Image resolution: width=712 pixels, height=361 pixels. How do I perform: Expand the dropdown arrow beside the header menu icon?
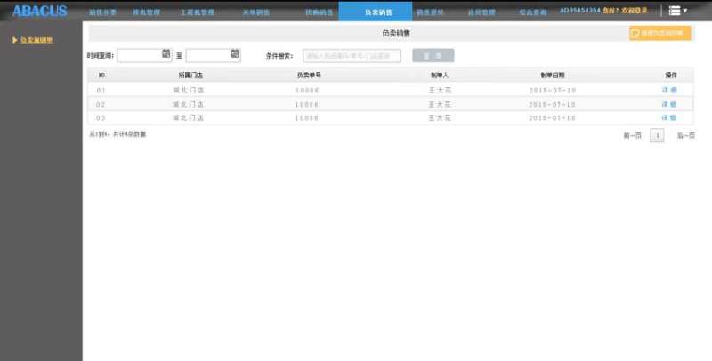click(685, 11)
